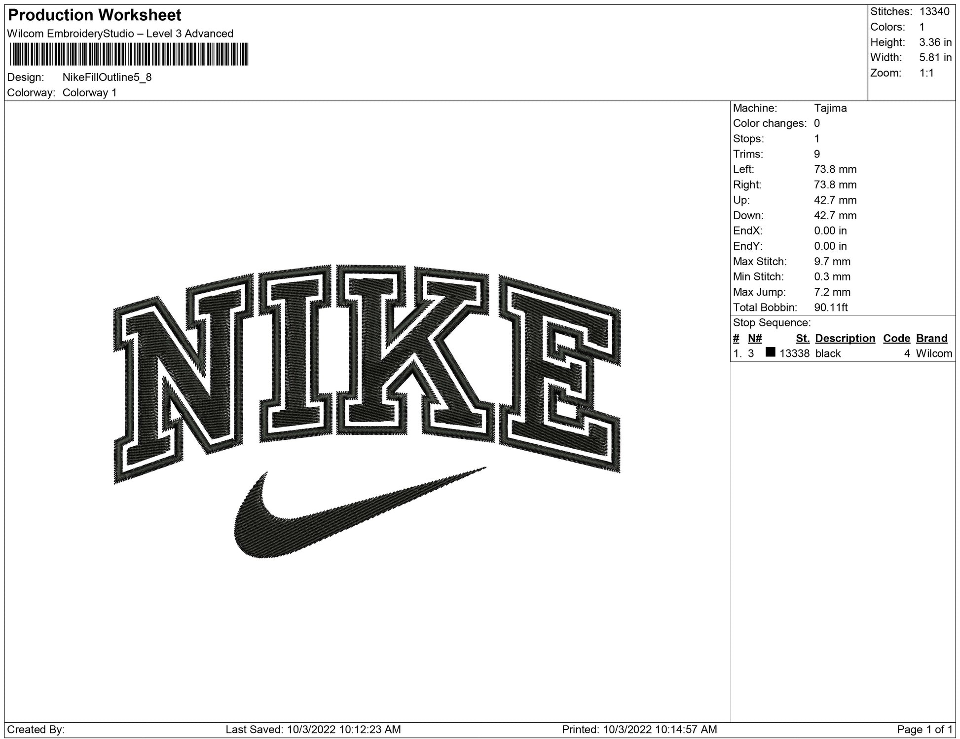Select the Description column header
This screenshot has height=739, width=960.
tap(845, 338)
